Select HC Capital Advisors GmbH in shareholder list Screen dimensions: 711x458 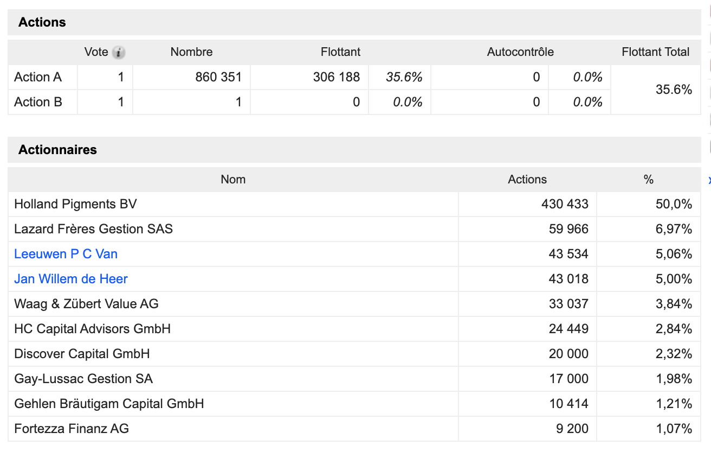point(92,329)
